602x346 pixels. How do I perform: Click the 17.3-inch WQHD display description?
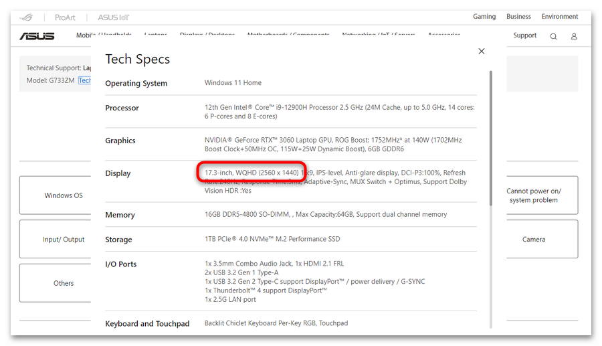coord(336,181)
